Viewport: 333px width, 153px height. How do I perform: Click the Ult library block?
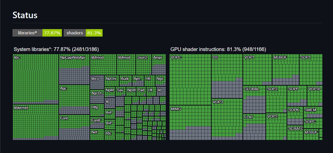click(151, 92)
